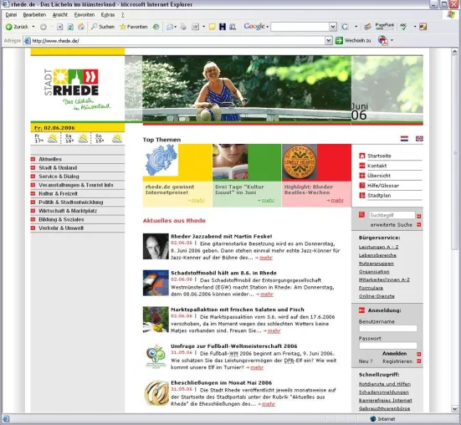
Task: Click the Anmelden login button
Action: (395, 354)
